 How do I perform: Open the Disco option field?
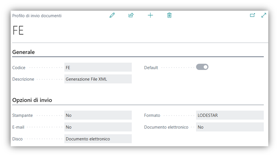(98, 139)
